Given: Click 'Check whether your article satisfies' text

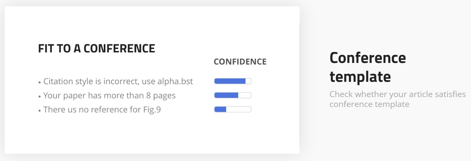Looking at the screenshot, I should 398,94.
